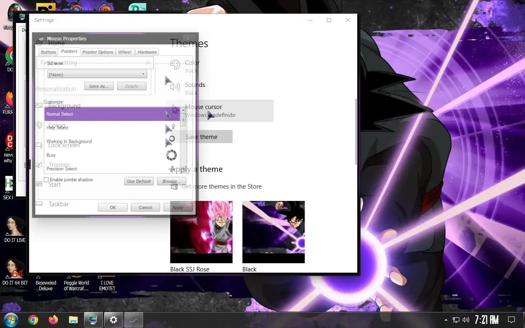The image size is (525, 328).
Task: Click the Browse... button
Action: [171, 181]
